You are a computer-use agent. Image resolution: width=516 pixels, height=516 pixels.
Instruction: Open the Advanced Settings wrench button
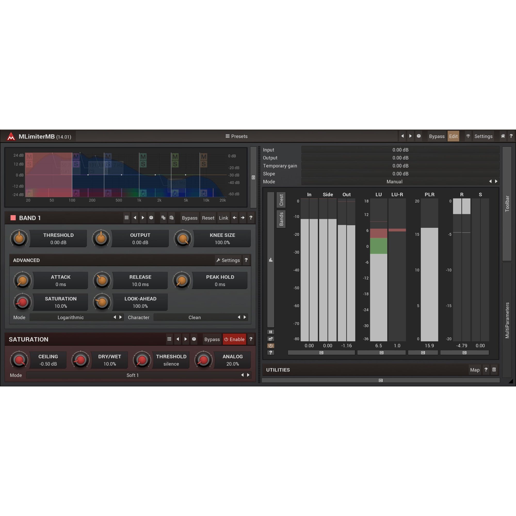pos(228,260)
